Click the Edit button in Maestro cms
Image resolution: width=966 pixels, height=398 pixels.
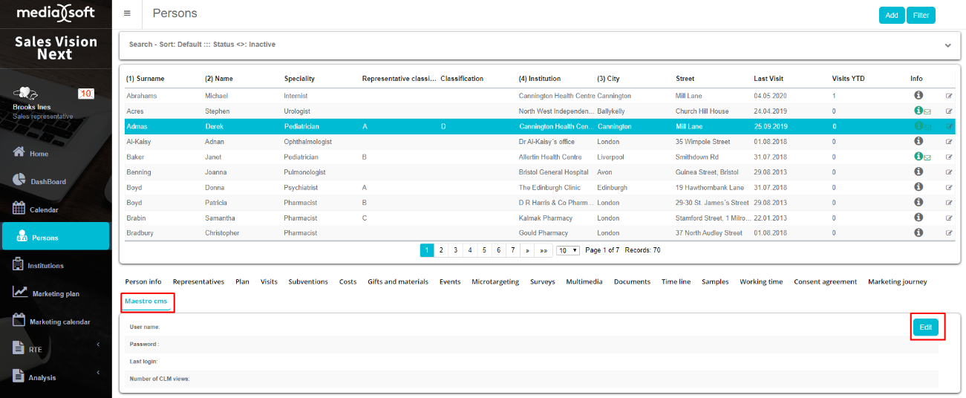pos(925,327)
